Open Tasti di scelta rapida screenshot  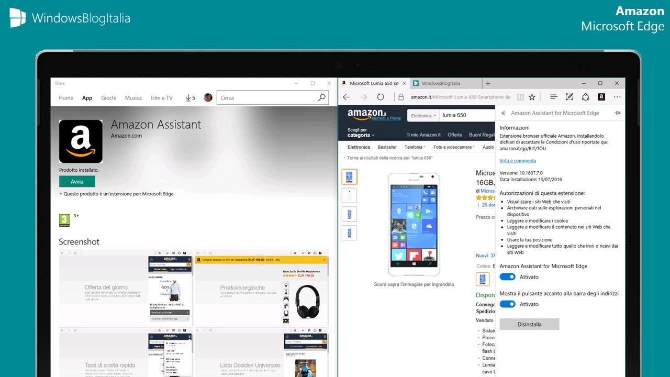(126, 352)
